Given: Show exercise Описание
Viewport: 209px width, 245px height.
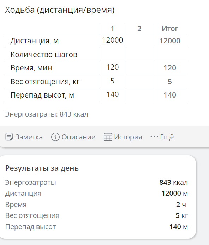Looking at the screenshot, I should [x=73, y=137].
